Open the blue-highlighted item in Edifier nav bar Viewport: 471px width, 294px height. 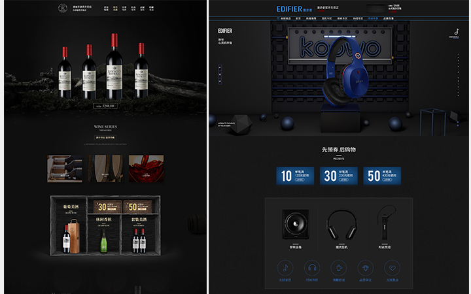(x=373, y=18)
